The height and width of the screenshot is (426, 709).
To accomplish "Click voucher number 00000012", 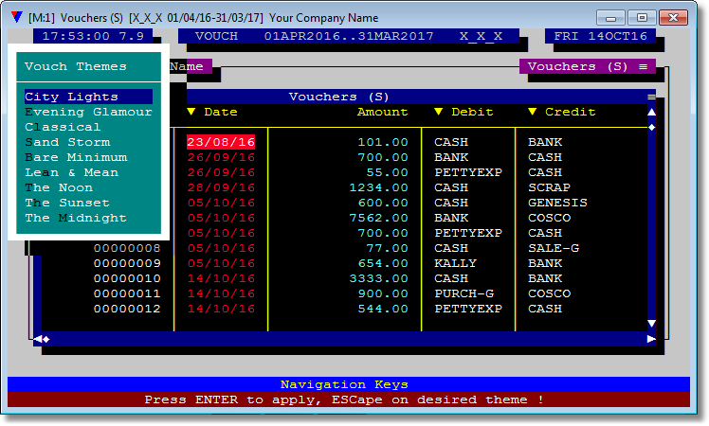I will 127,309.
